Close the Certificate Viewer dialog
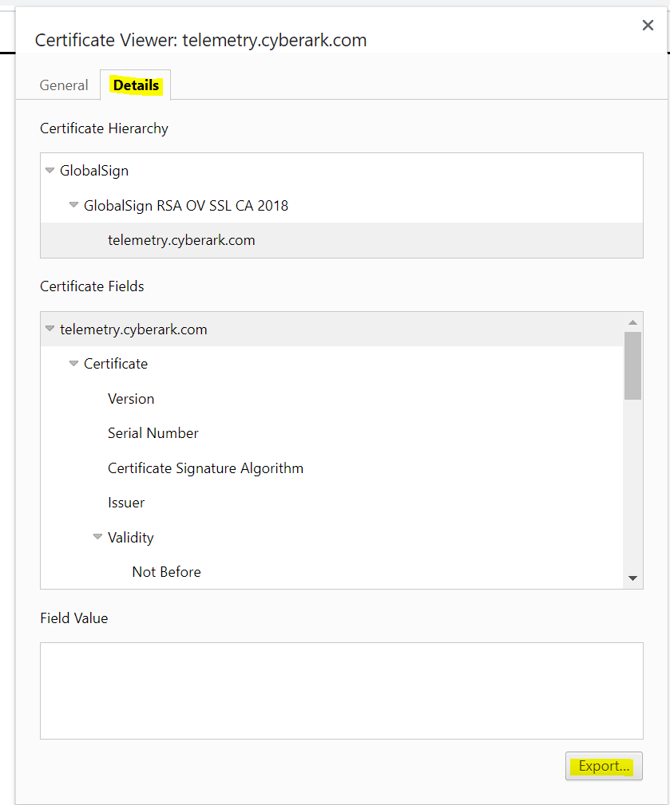 (648, 25)
